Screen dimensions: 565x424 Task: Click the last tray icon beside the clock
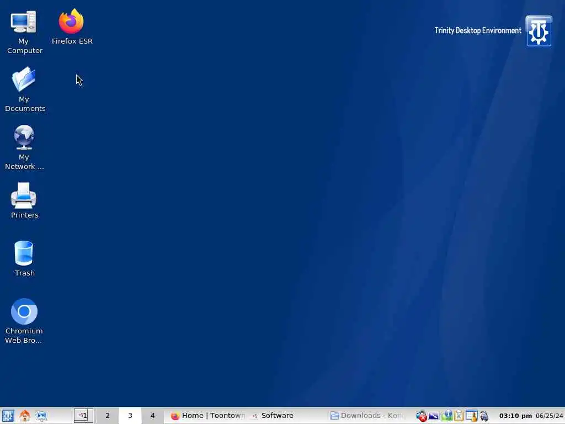[484, 416]
